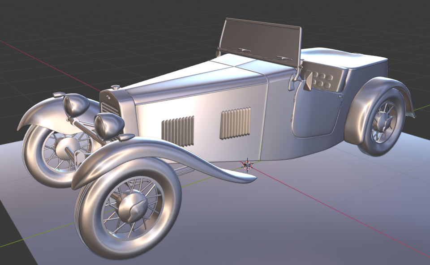Click the dashboard gauge cluster holes
This screenshot has width=430, height=265.
322,81
